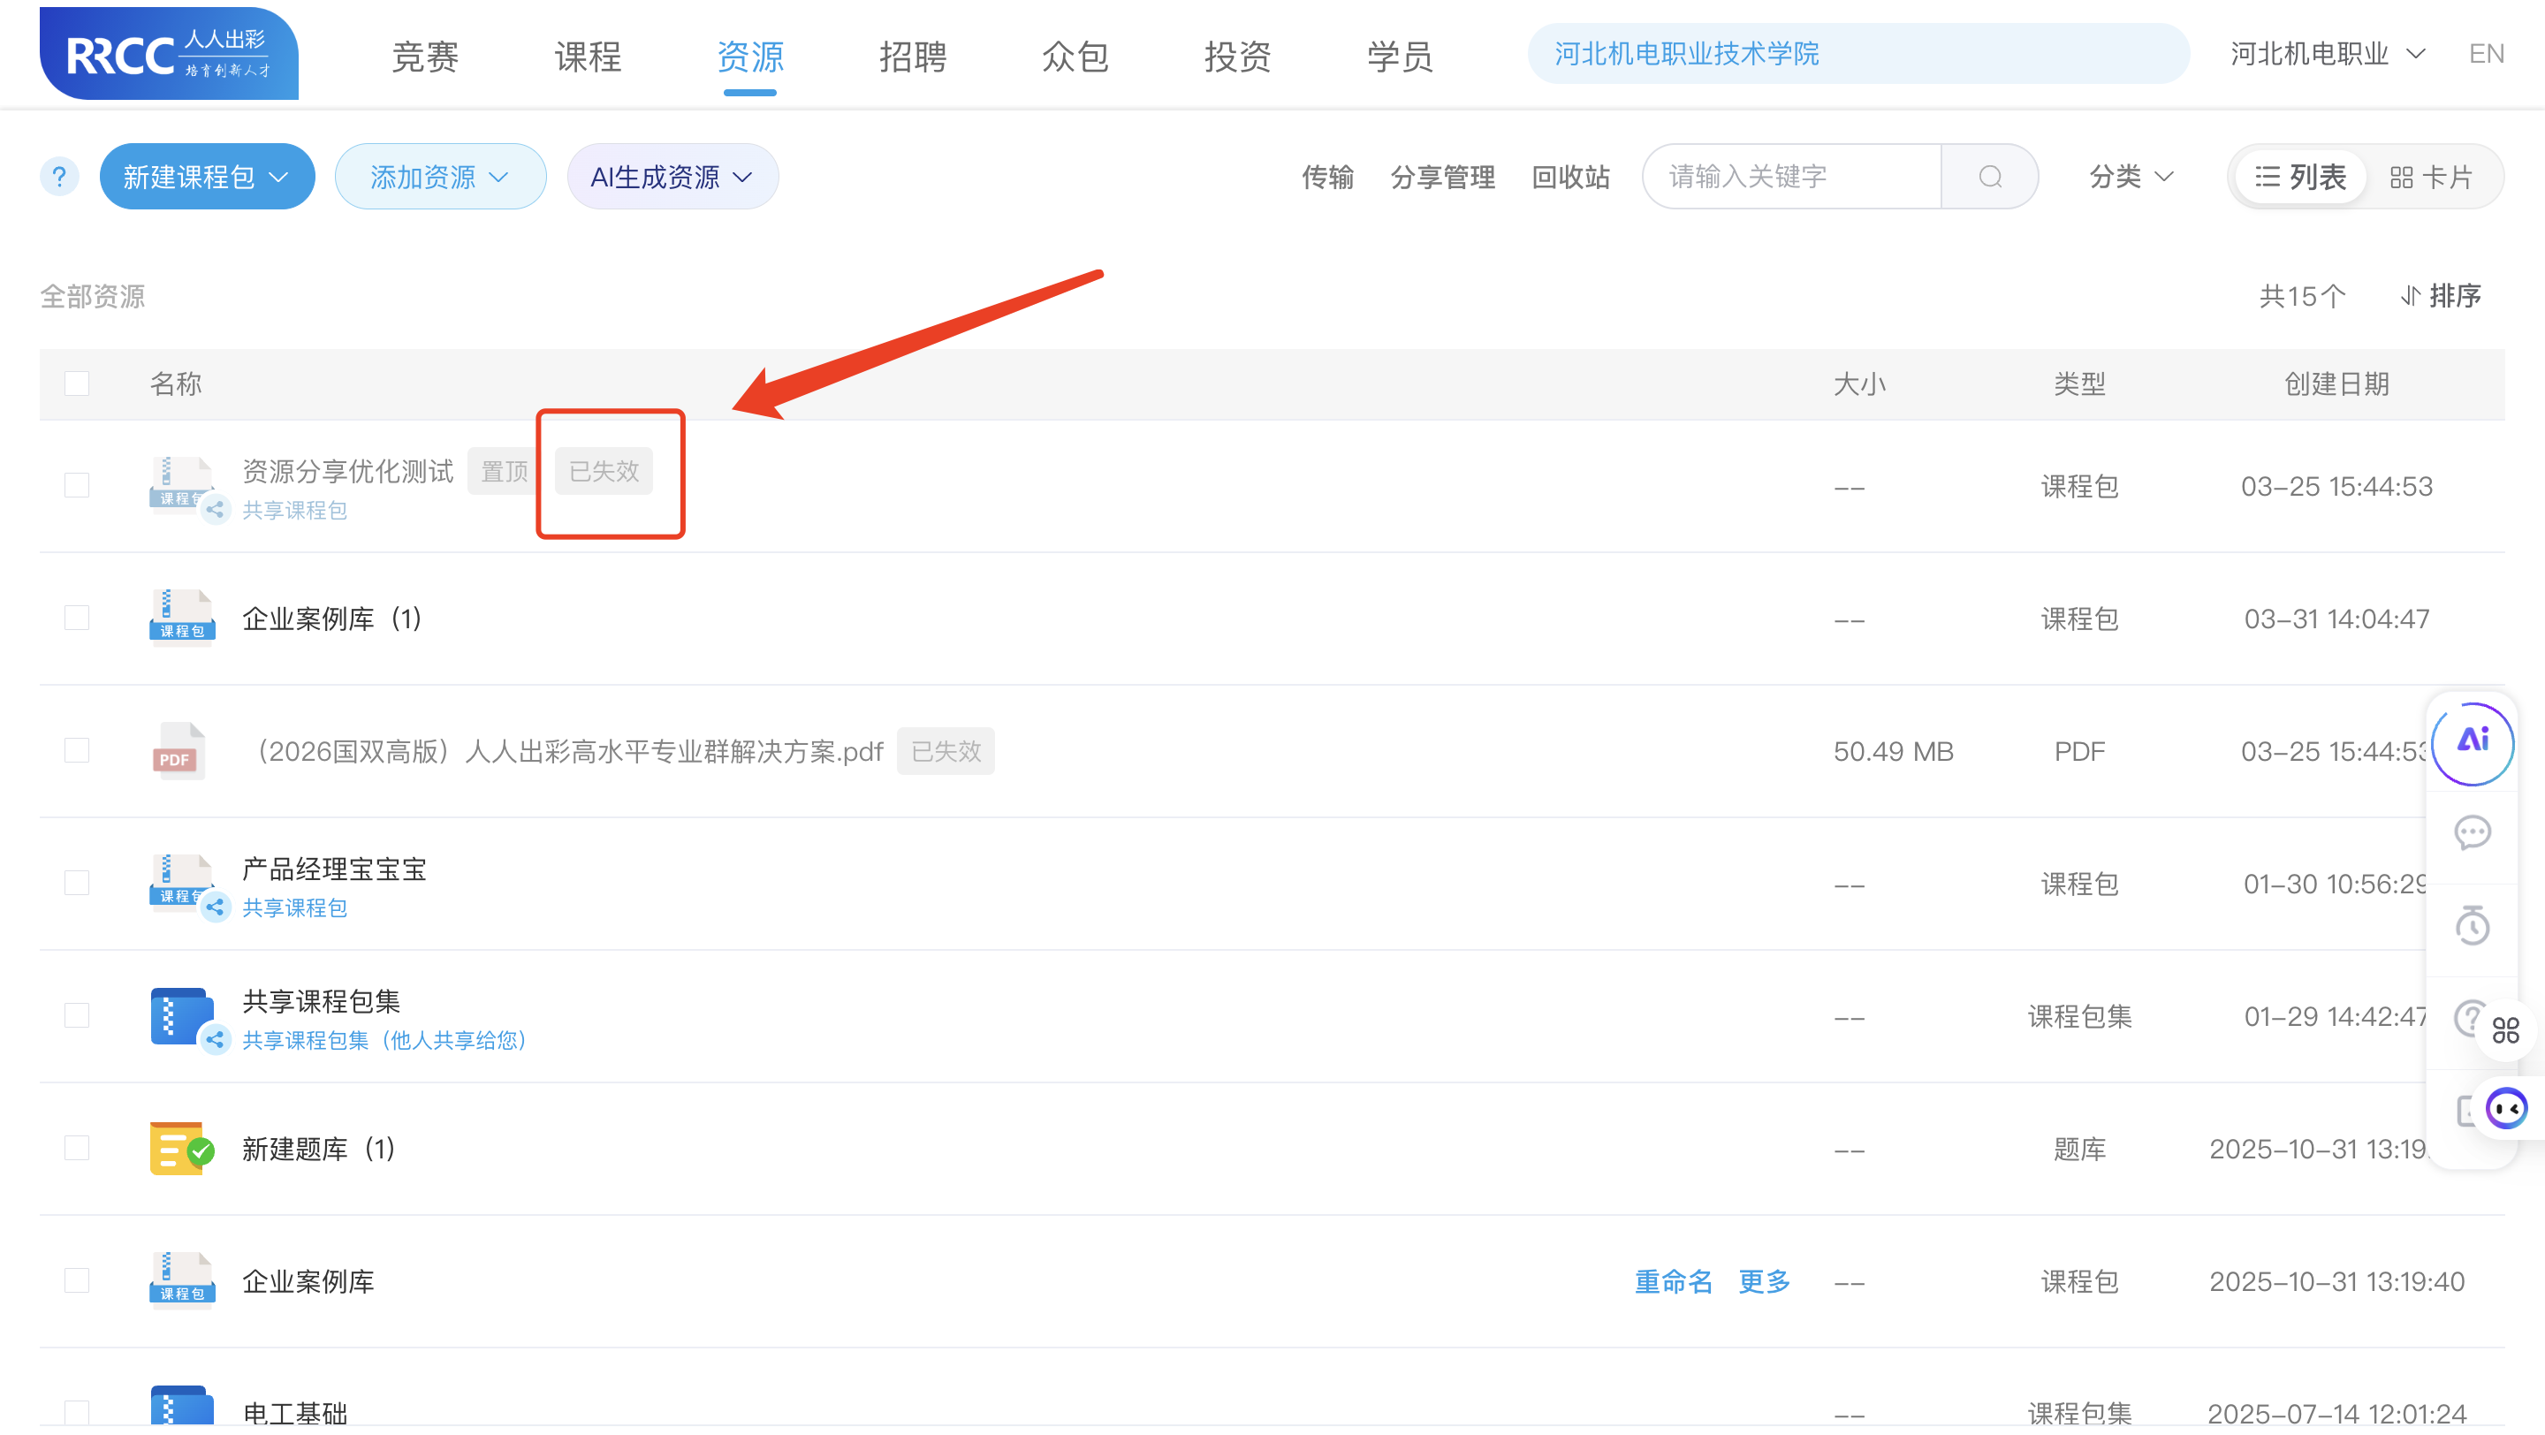Viewport: 2545px width, 1435px height.
Task: Open 回收站 recycle bin
Action: click(x=1570, y=177)
